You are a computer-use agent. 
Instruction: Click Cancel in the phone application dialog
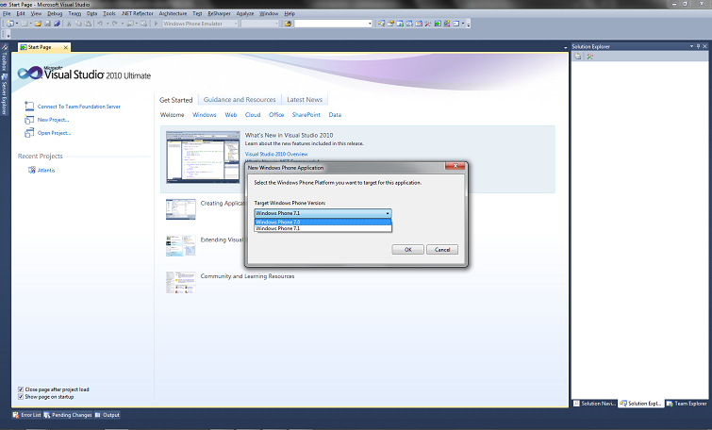pos(442,250)
